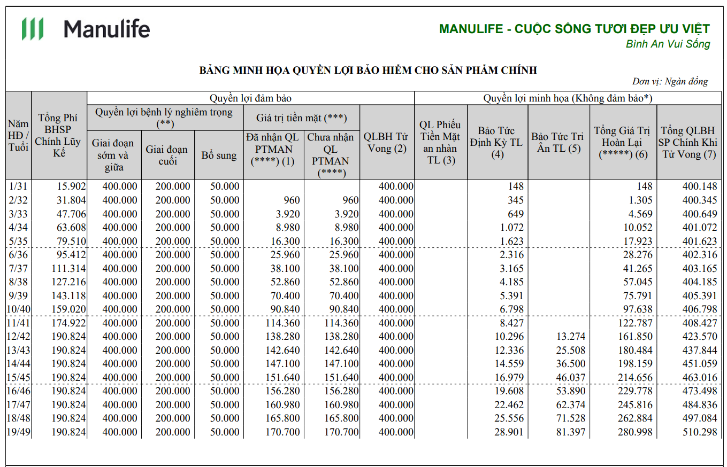Click the surrender value '1.305'
This screenshot has height=467, width=727.
(x=641, y=200)
